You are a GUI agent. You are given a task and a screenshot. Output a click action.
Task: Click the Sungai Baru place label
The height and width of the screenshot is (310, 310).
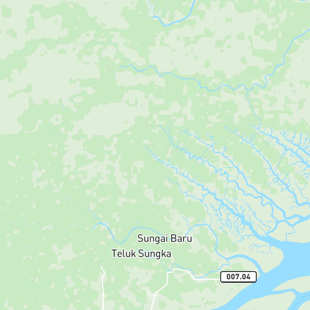(x=165, y=238)
